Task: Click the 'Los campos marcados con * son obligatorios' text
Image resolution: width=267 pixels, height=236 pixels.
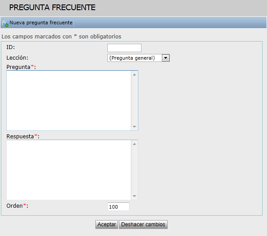Action: coord(61,37)
